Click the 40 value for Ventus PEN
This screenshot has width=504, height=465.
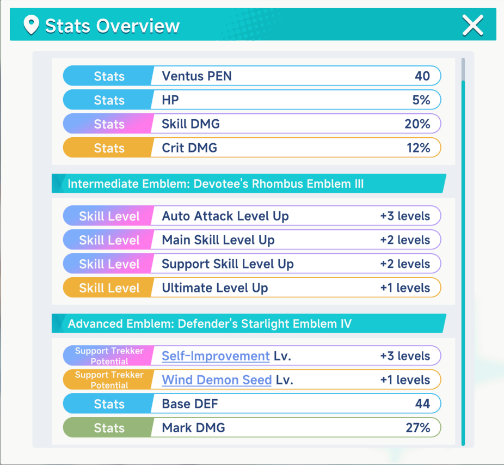coord(422,76)
